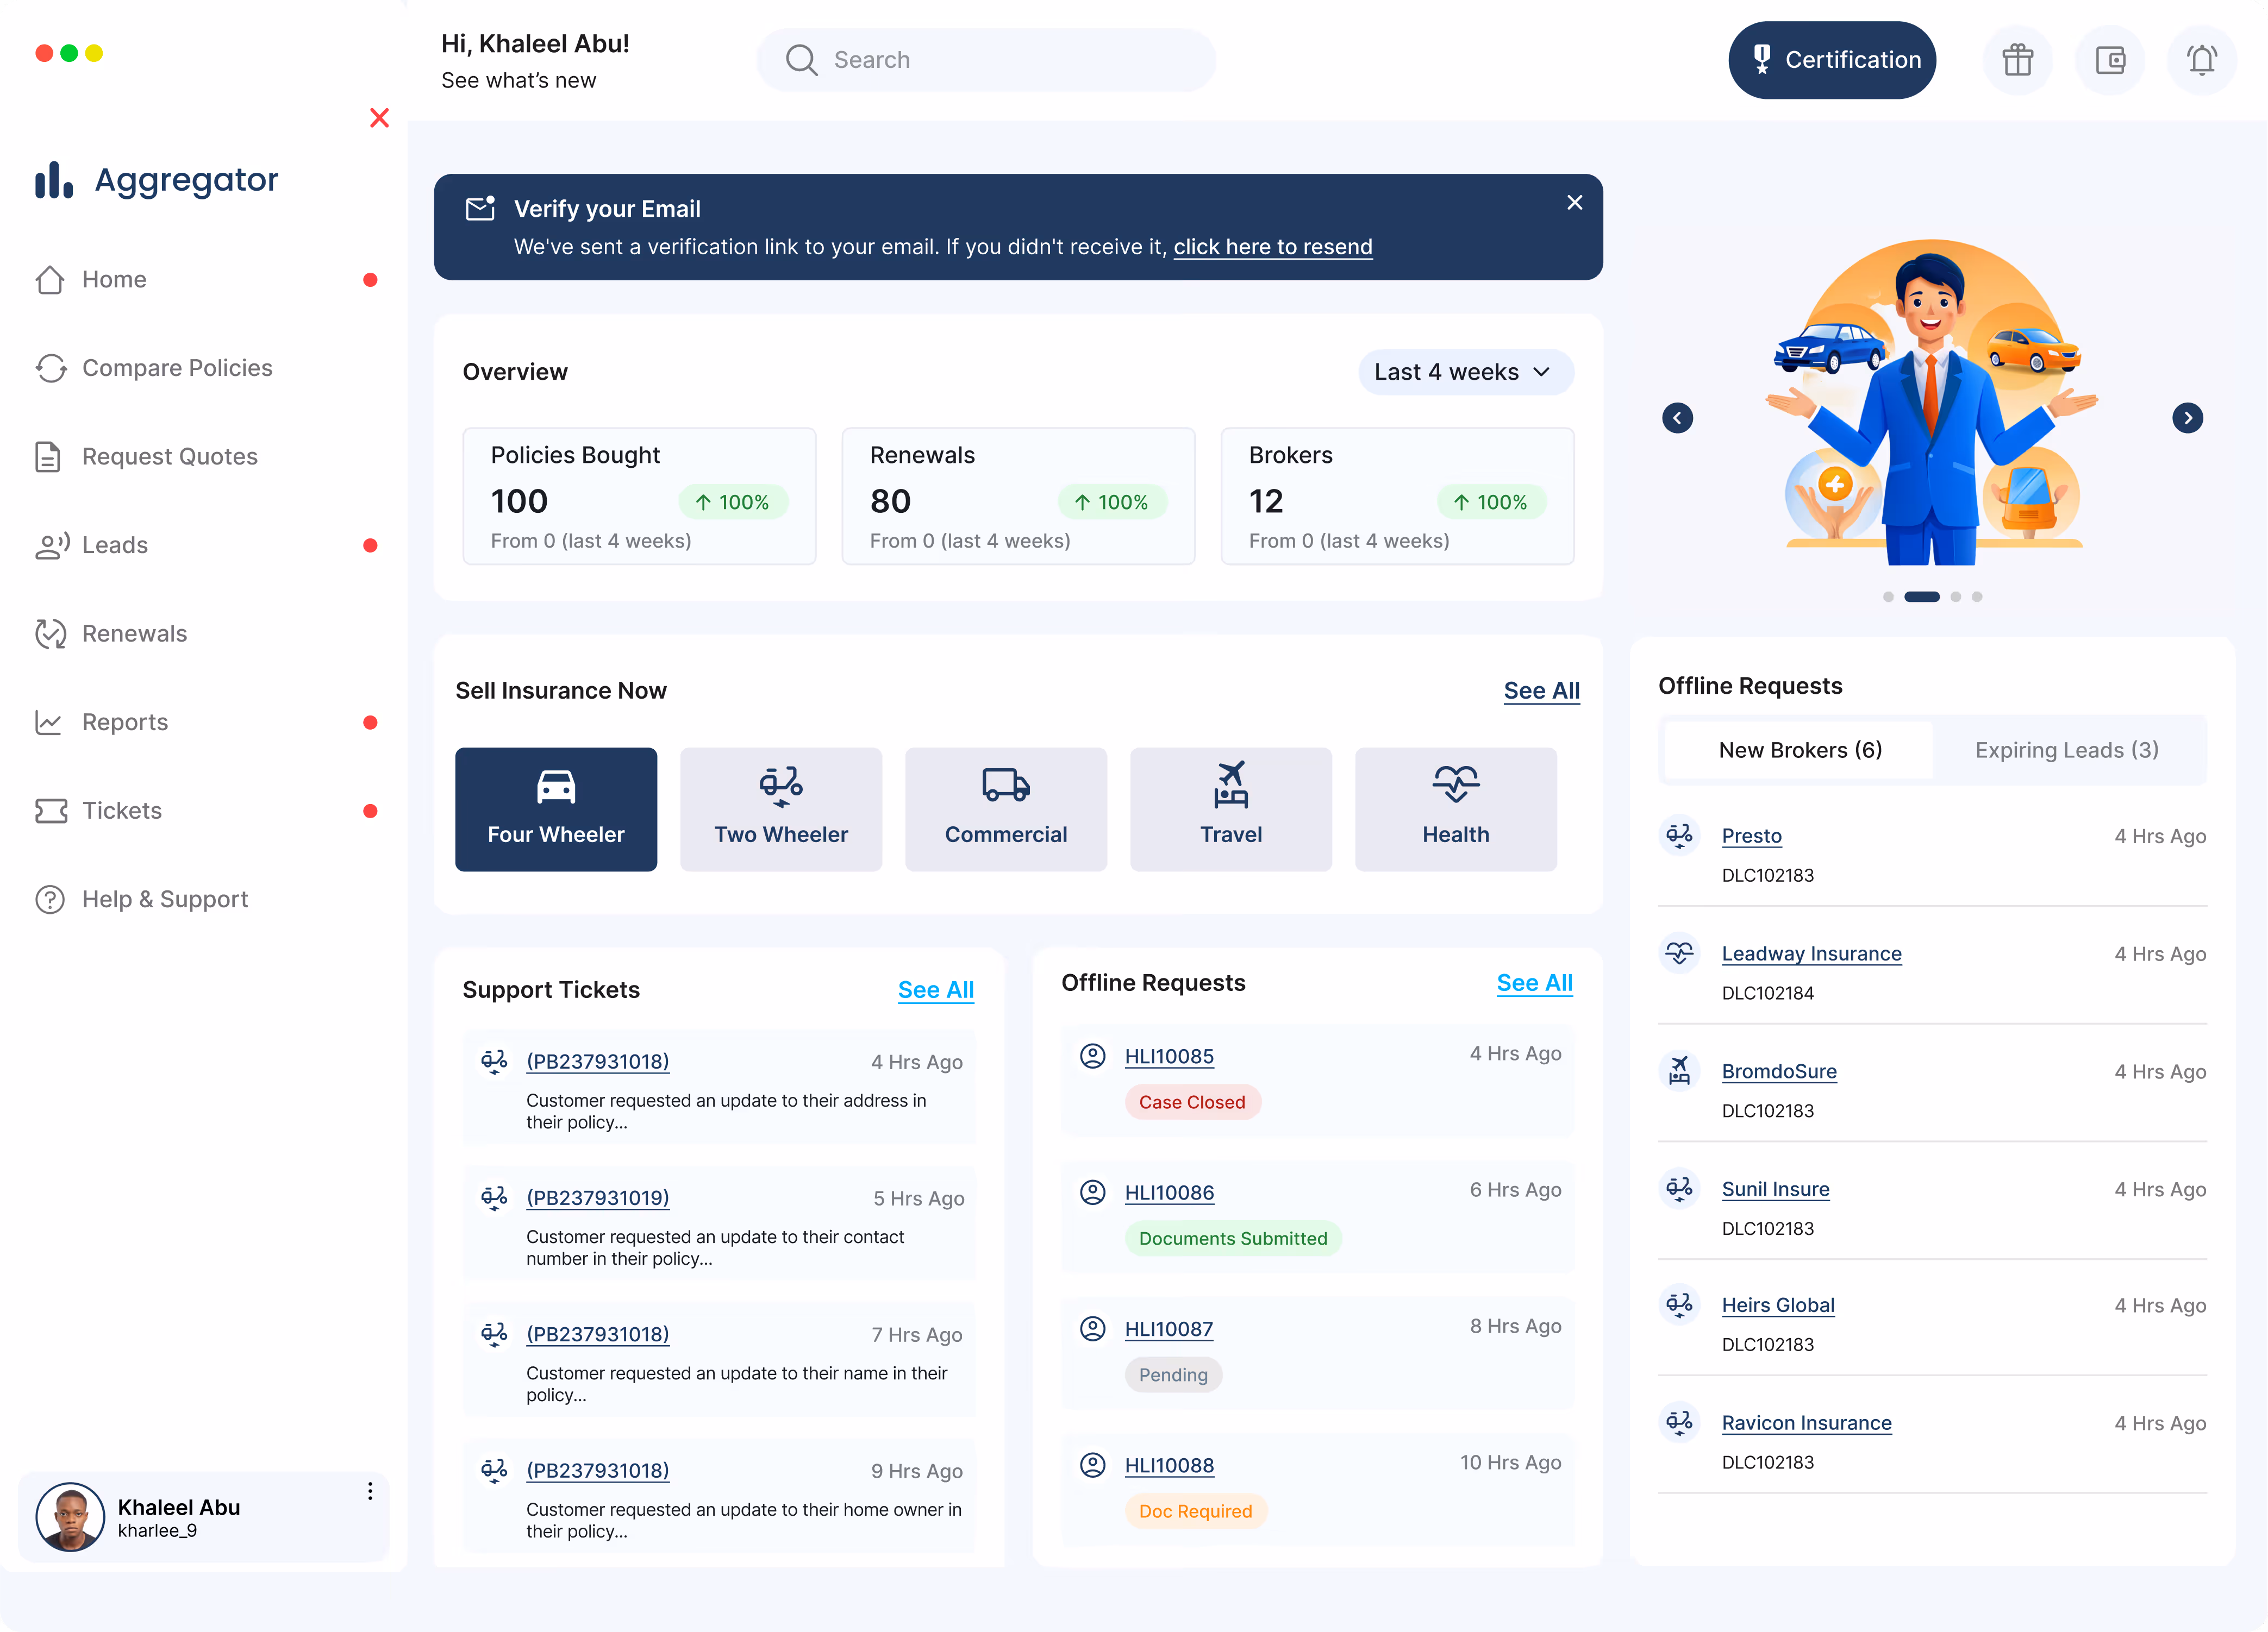
Task: Click the Aggregator logo icon
Action: (x=54, y=180)
